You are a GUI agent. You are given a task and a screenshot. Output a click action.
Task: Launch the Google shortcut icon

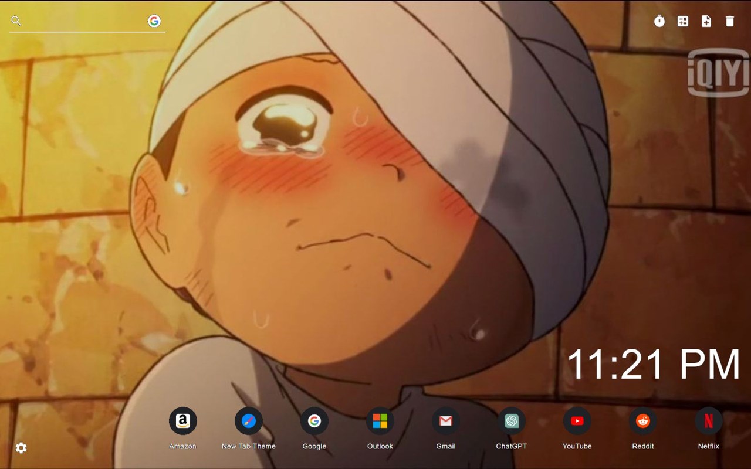pyautogui.click(x=314, y=421)
